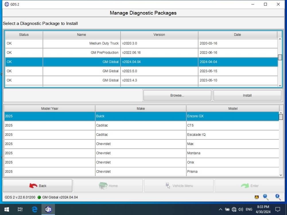Image resolution: width=287 pixels, height=215 pixels.
Task: Open the battery status tray icon
Action: coord(227,209)
